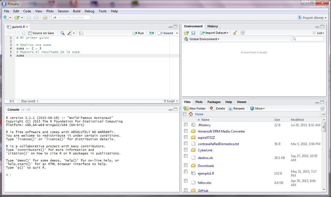Click the Save icon in main toolbar
The width and height of the screenshot is (331, 197).
coord(29,17)
